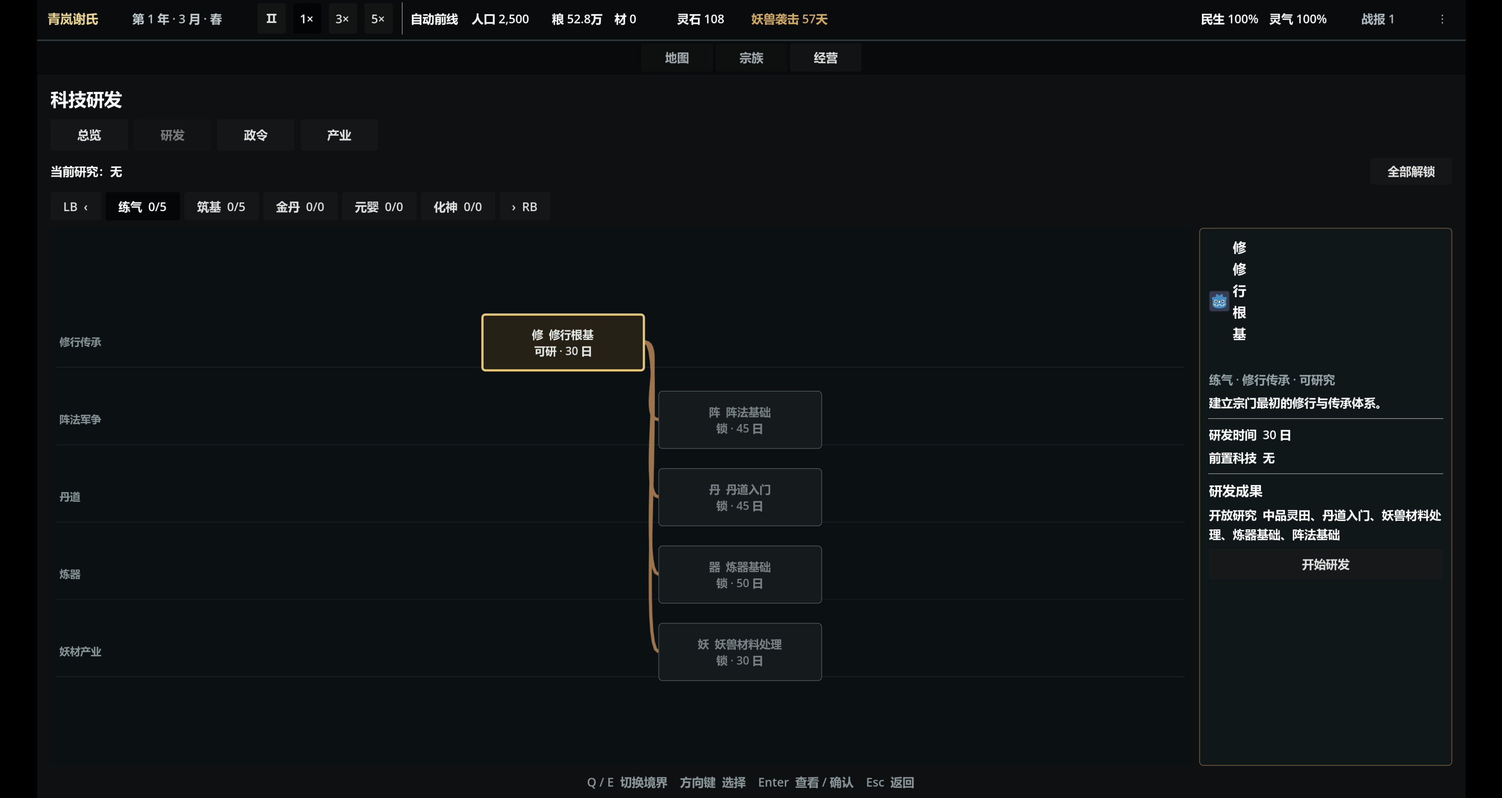The image size is (1502, 798).
Task: Open the 总览 overview sub-tab
Action: coord(89,135)
